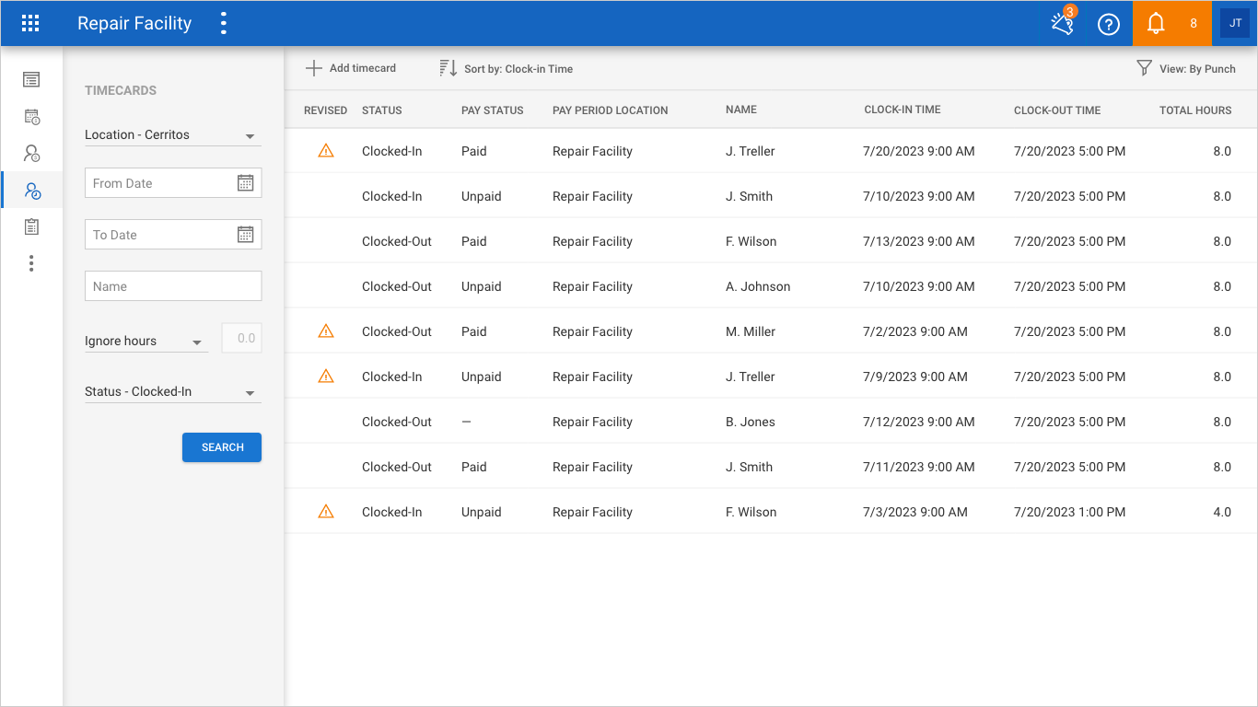Click the 7/11/2023 9:00 AM clock-in cell
Image resolution: width=1258 pixels, height=707 pixels.
point(919,467)
